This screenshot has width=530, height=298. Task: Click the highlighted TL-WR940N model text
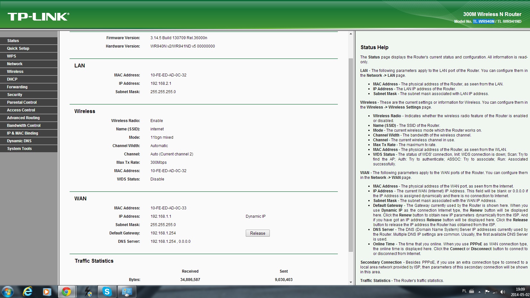483,22
